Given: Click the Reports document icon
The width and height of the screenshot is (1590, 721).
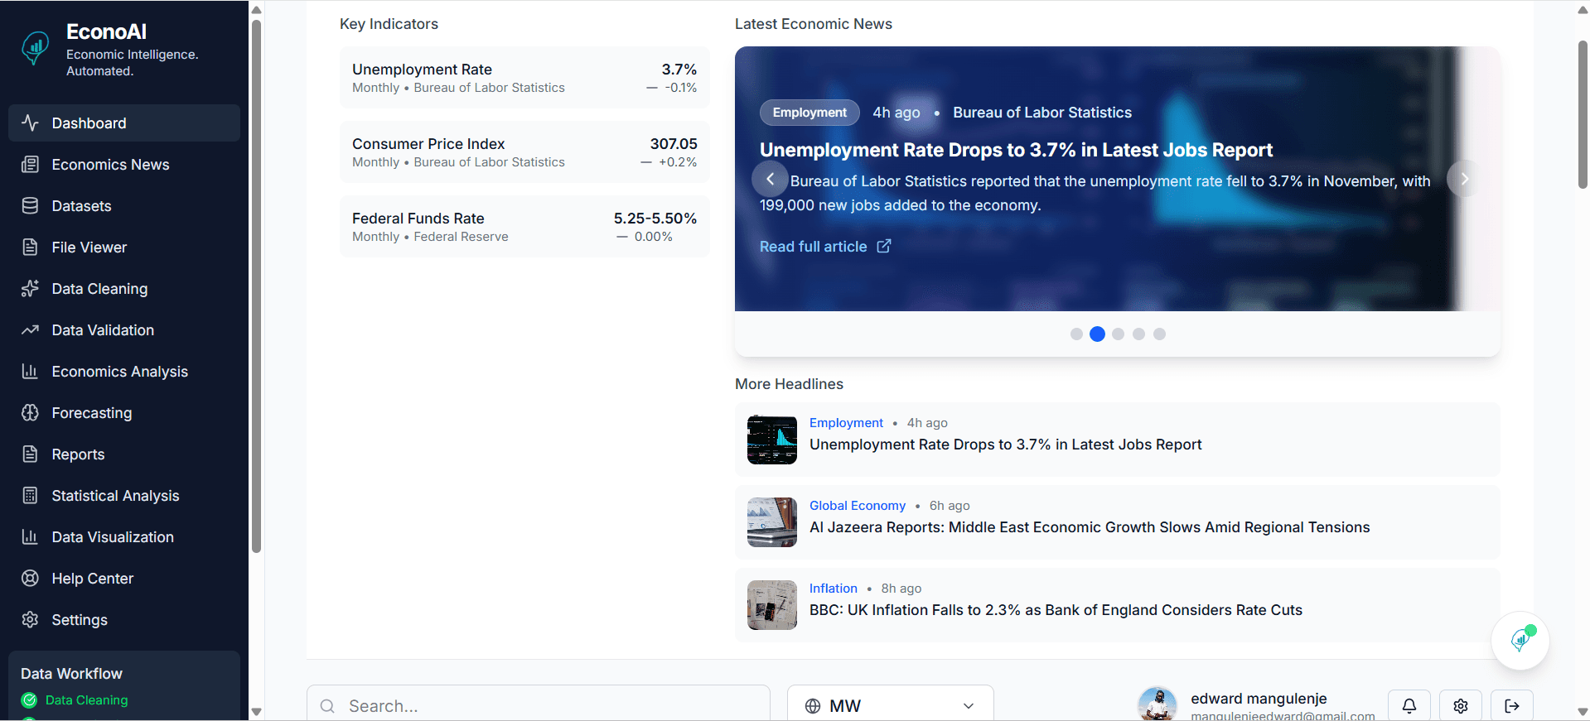Looking at the screenshot, I should point(30,454).
